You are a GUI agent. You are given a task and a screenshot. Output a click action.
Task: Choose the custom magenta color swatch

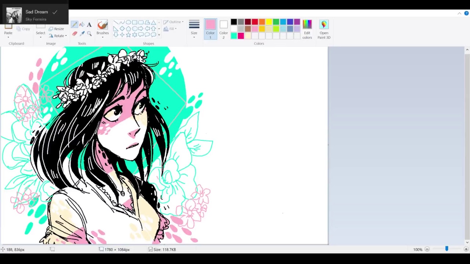point(241,36)
